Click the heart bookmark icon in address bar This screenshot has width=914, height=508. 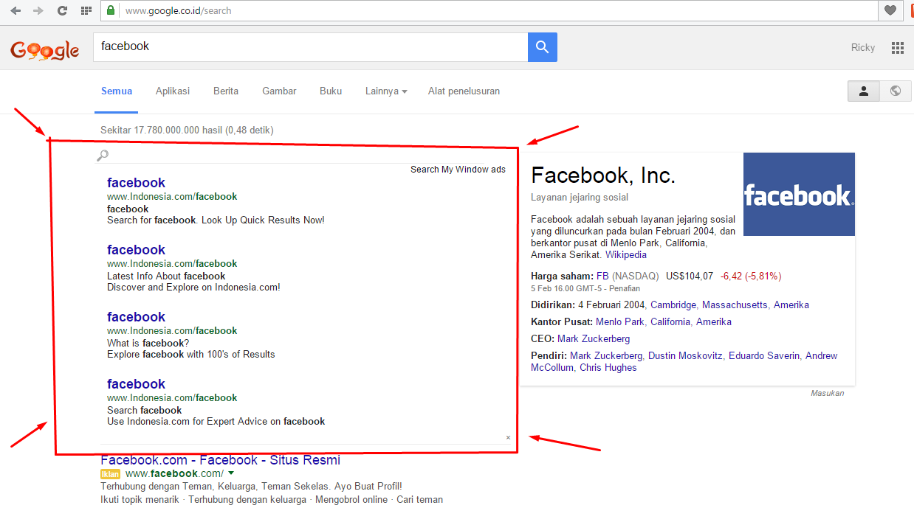(x=890, y=10)
